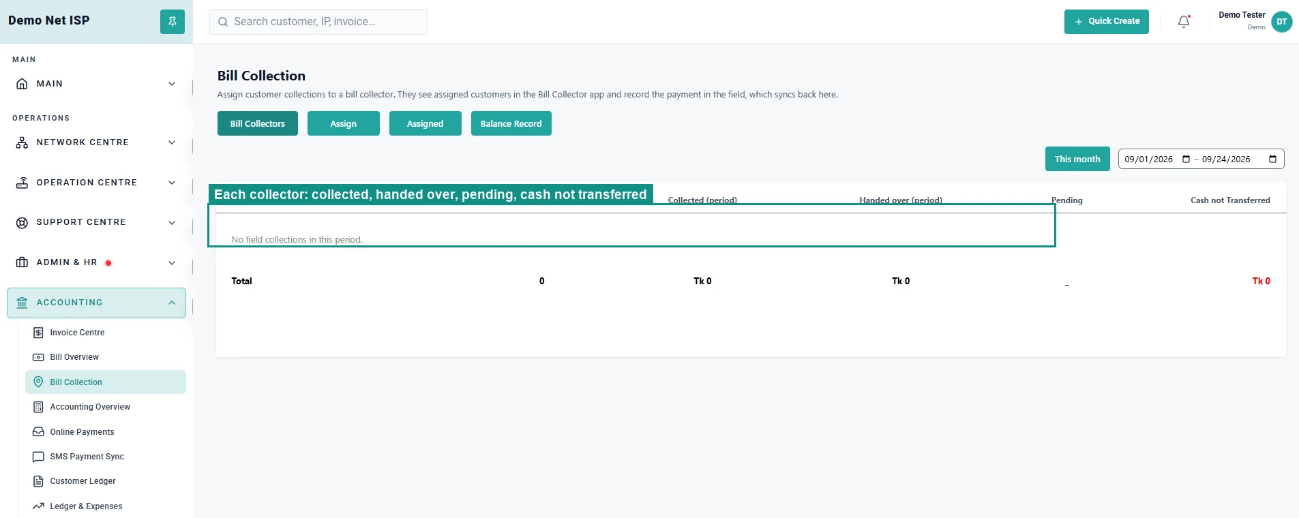Select the Assigned tab
The height and width of the screenshot is (518, 1299).
coord(425,123)
